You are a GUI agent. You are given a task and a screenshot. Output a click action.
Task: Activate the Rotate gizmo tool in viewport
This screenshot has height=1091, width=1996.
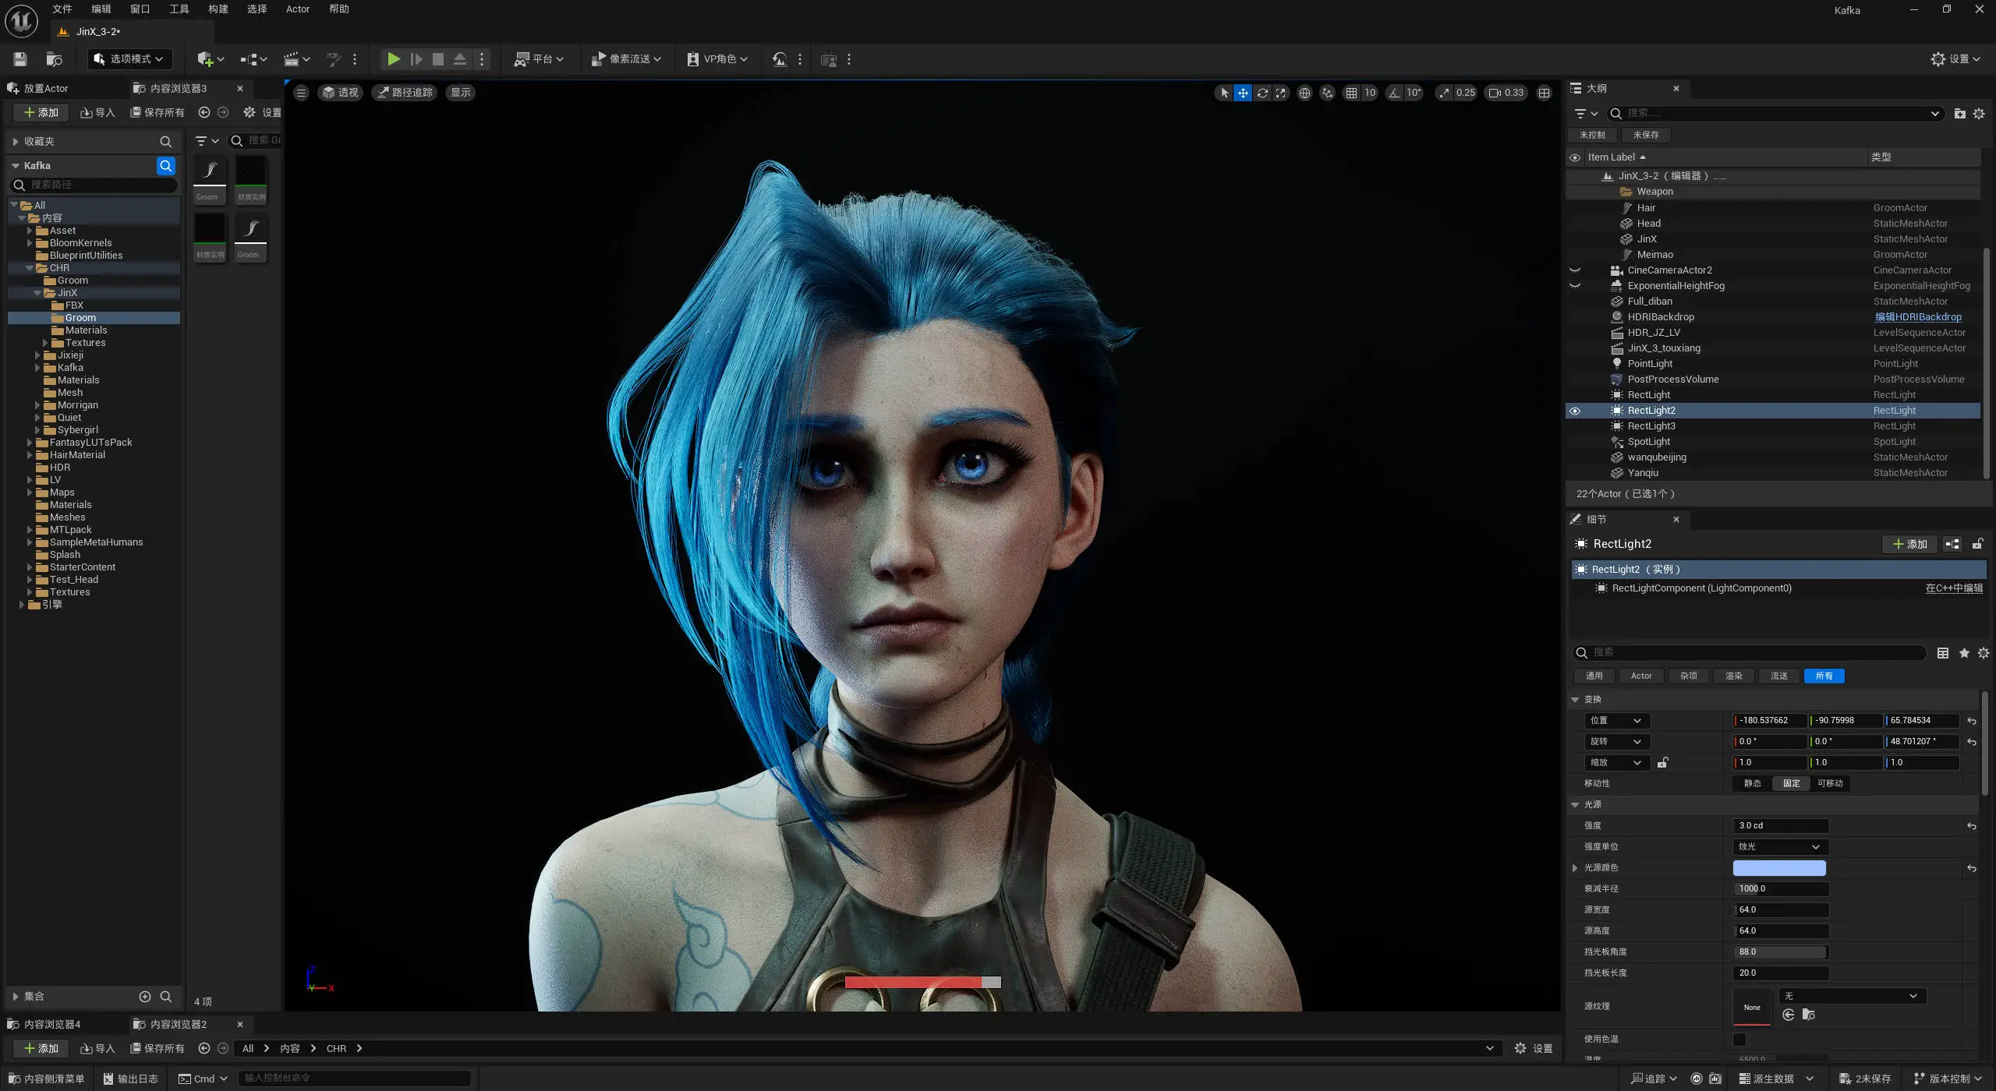pyautogui.click(x=1262, y=93)
